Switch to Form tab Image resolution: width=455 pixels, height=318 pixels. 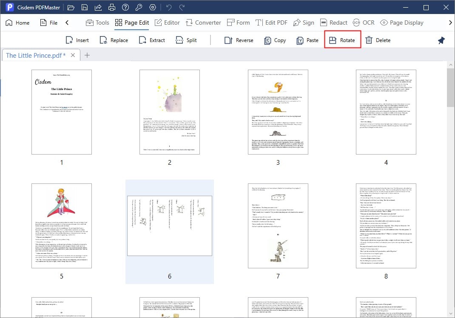pos(238,23)
